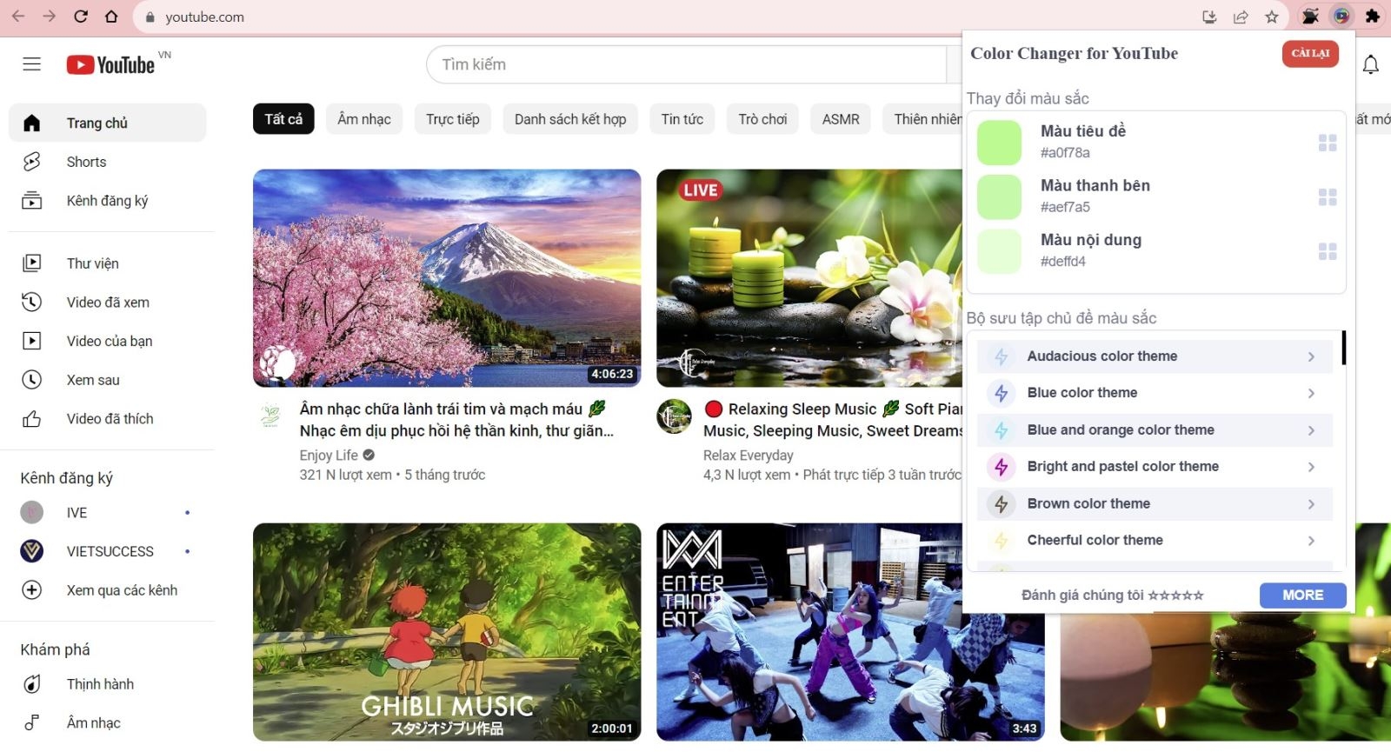Click the Màu thanh bên color swatch
1391x752 pixels.
pos(999,197)
